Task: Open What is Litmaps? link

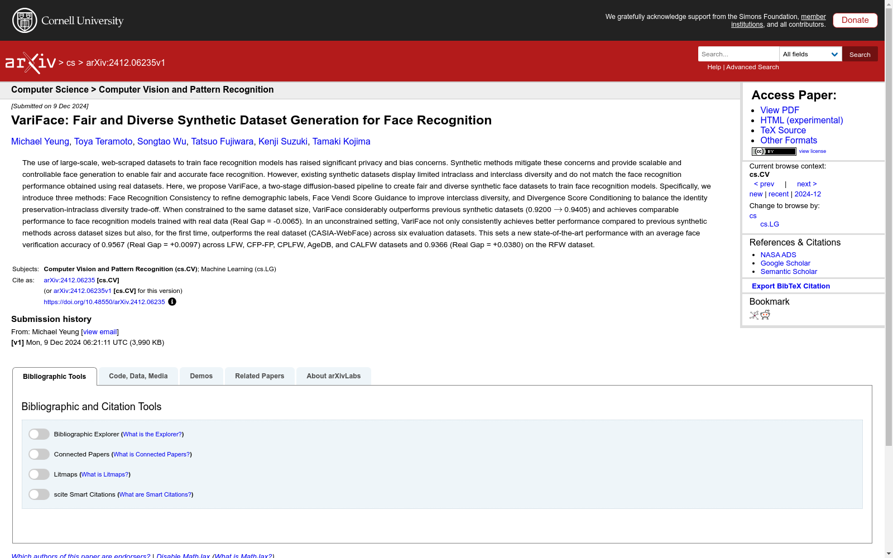Action: pyautogui.click(x=105, y=475)
